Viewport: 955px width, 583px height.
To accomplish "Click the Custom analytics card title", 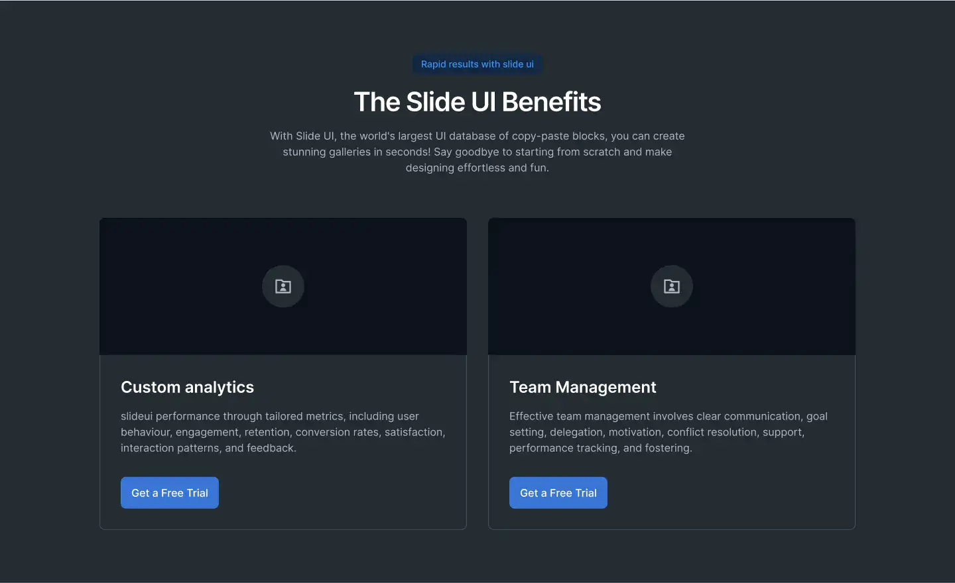I will click(x=188, y=387).
